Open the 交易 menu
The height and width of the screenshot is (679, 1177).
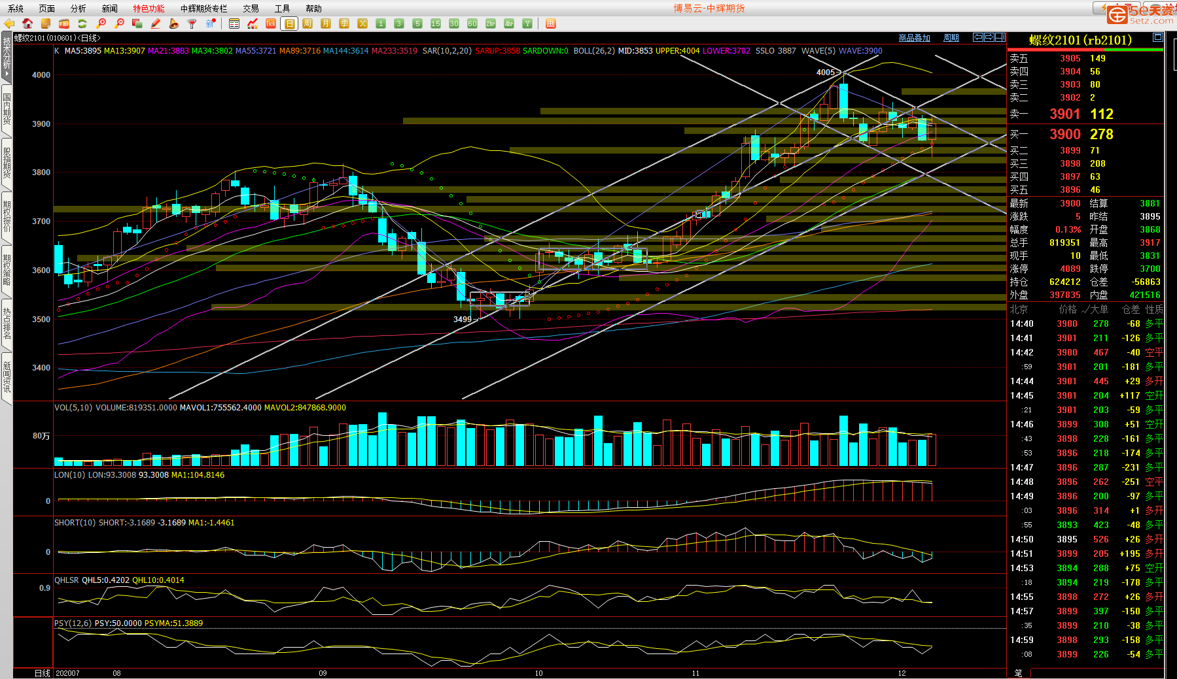(251, 8)
